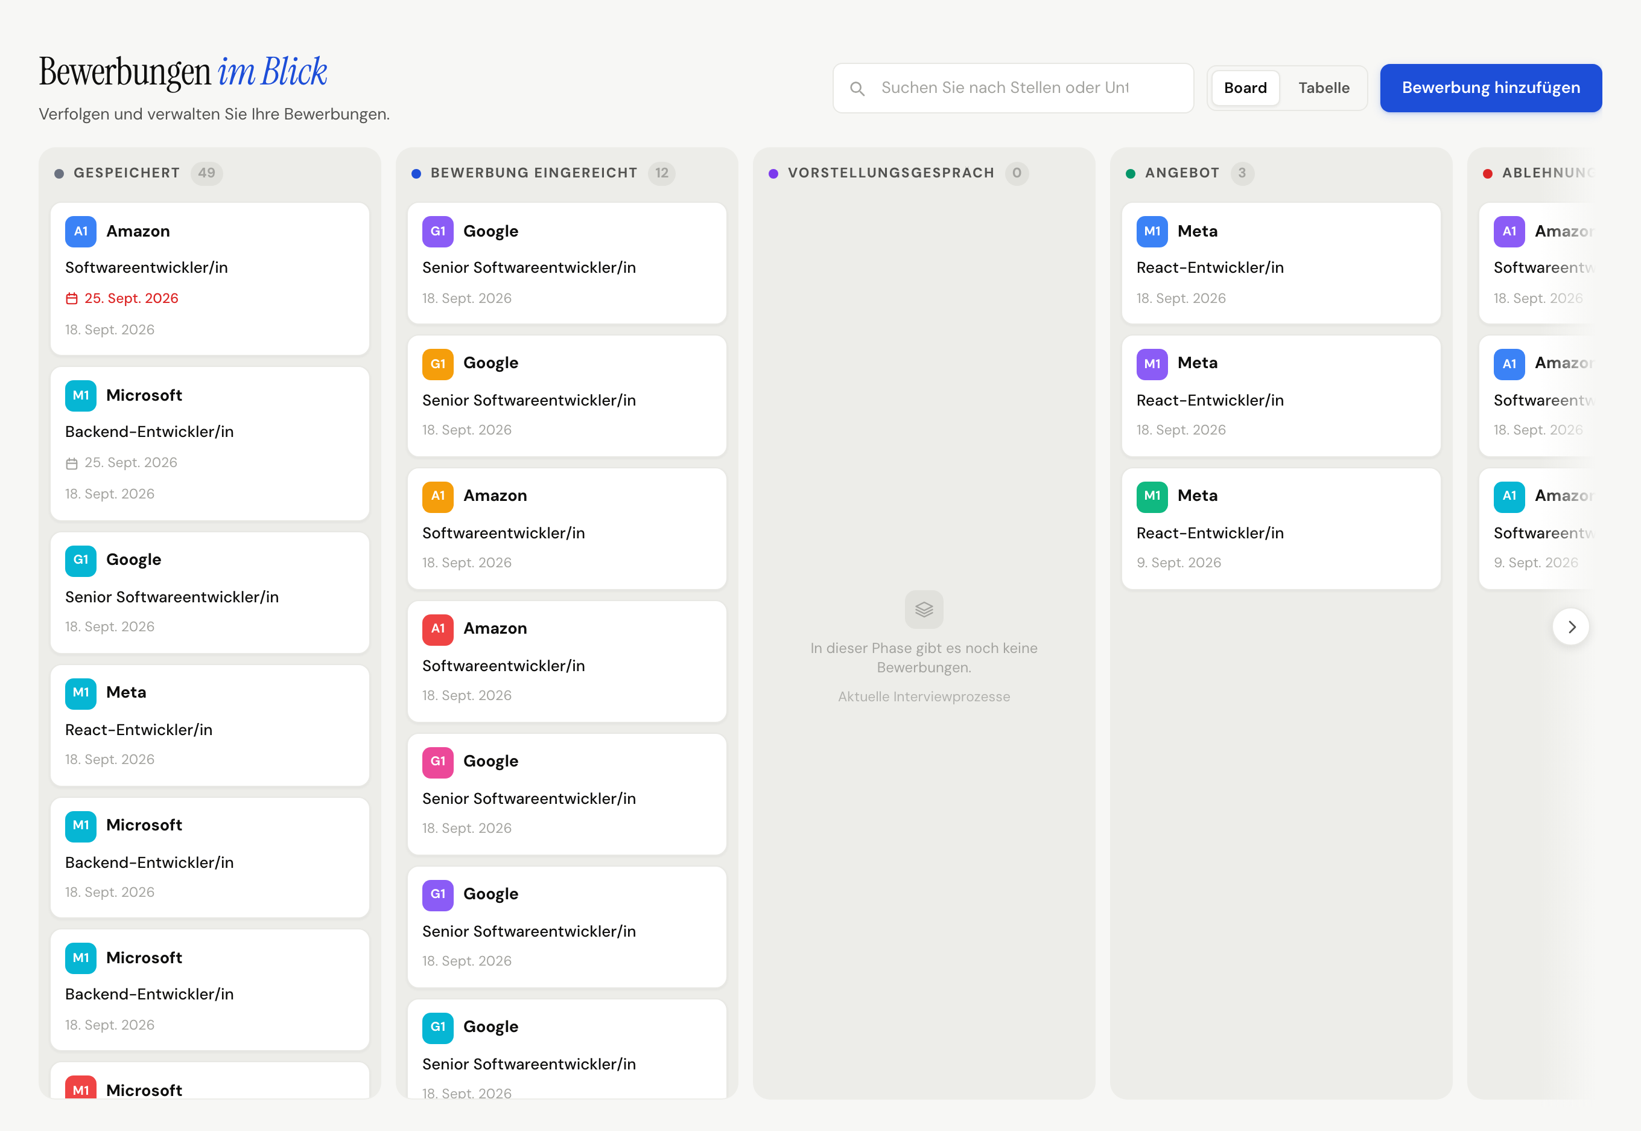Click the gray 25. Sept. 2026 on Microsoft card

[x=131, y=463]
